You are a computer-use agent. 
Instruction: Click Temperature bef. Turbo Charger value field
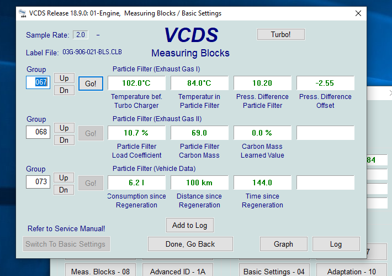tap(136, 84)
